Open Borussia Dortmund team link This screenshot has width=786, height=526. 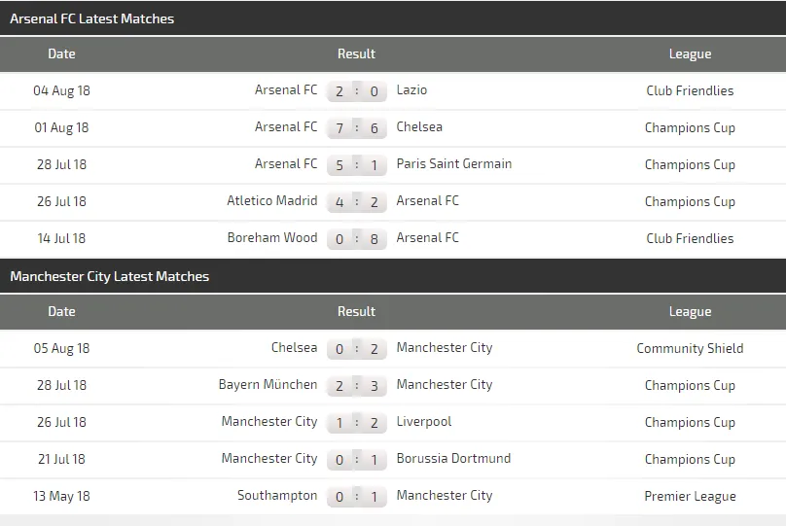click(x=453, y=459)
